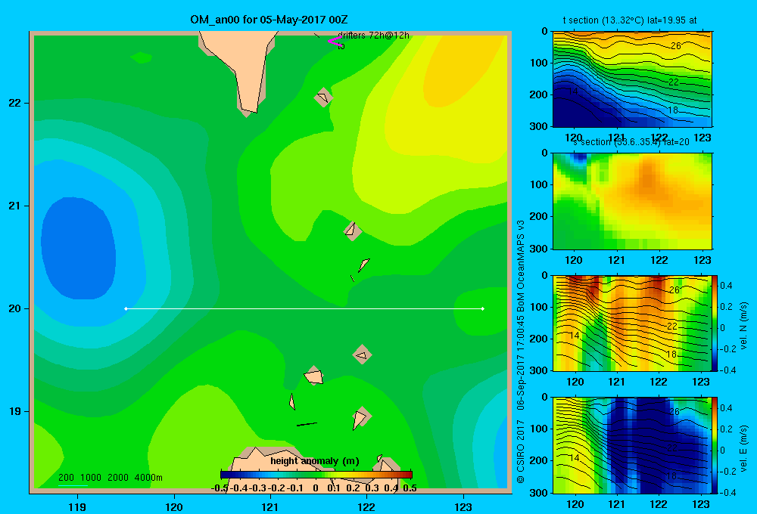Click latitude label 21 on main map
Screen dimensions: 757x514
[x=15, y=206]
